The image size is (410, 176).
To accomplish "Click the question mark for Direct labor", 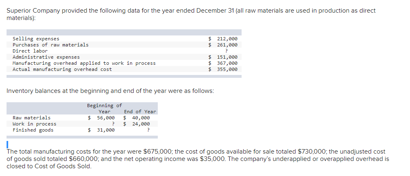I will pos(232,51).
